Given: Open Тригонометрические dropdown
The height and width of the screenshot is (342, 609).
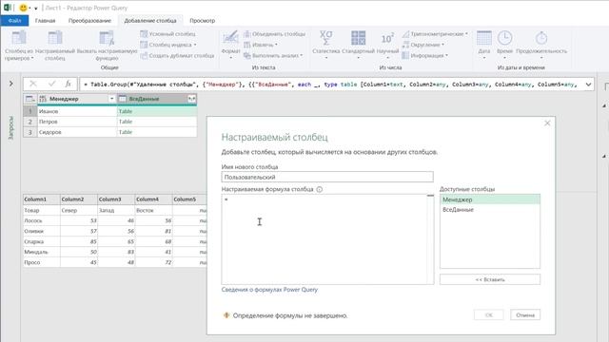Looking at the screenshot, I should click(x=435, y=34).
